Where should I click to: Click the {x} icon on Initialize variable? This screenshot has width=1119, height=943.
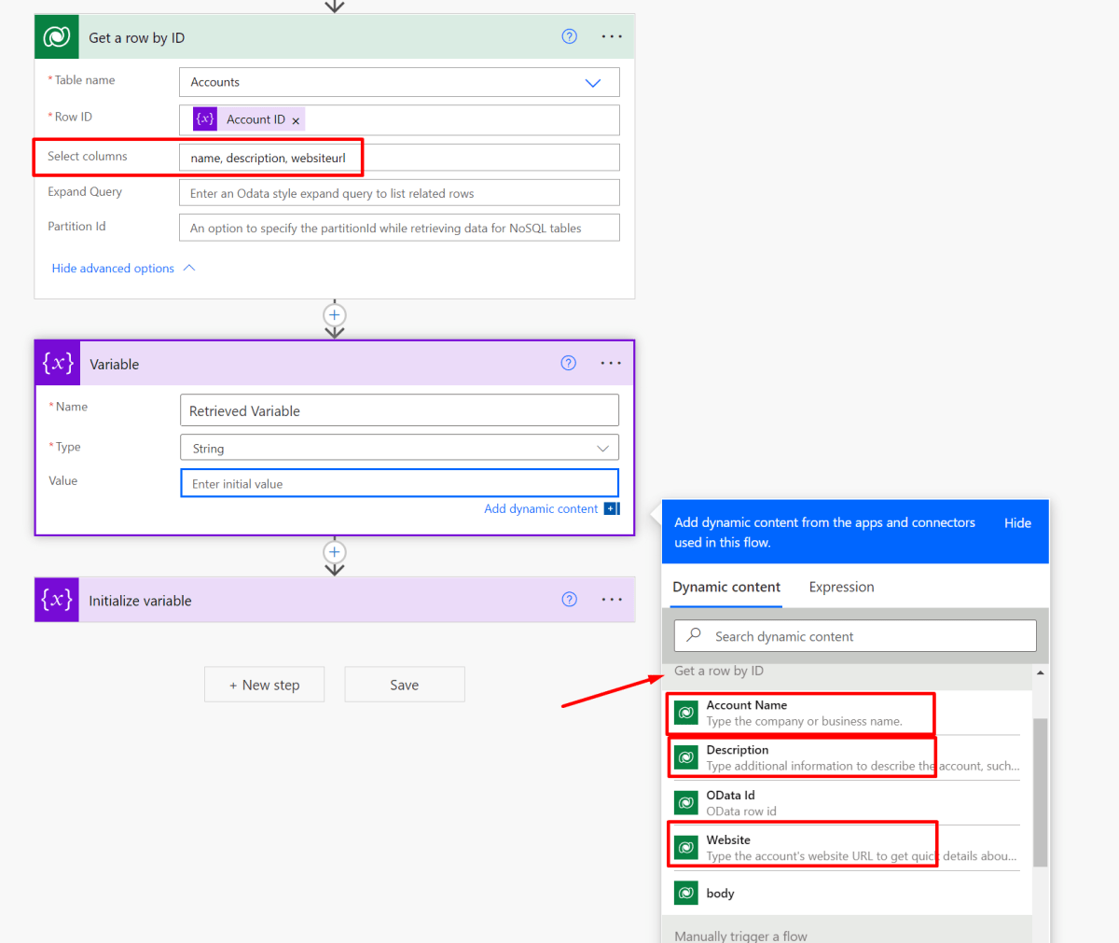tap(57, 600)
